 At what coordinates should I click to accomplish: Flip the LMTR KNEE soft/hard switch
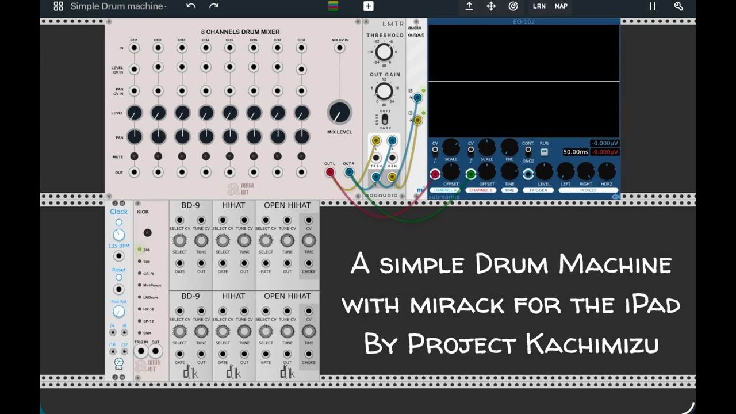[385, 120]
